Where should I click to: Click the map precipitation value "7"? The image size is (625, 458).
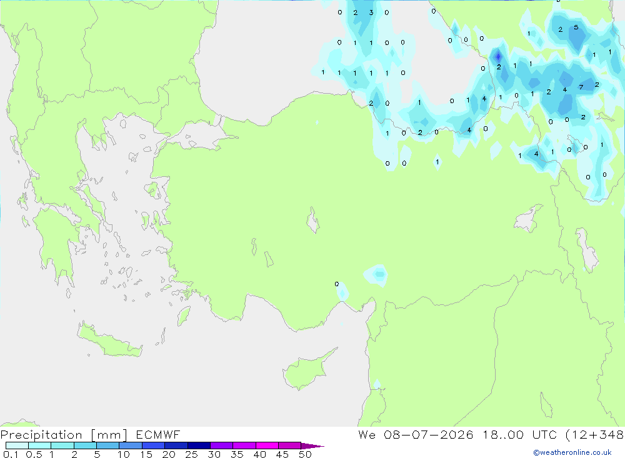[x=581, y=87]
